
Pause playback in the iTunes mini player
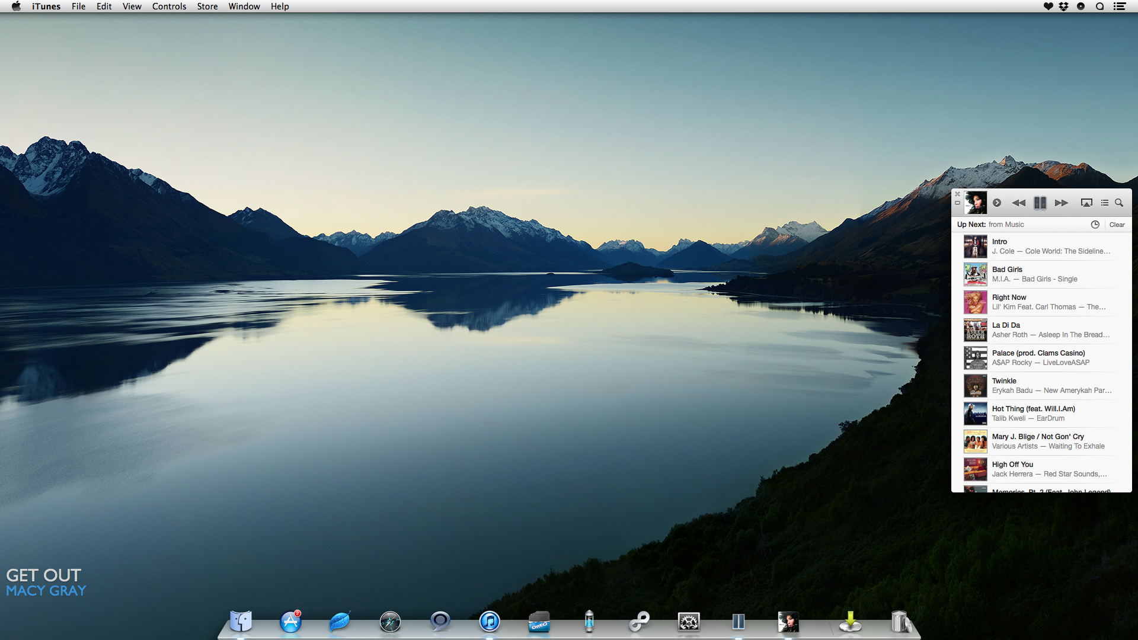pyautogui.click(x=1040, y=203)
